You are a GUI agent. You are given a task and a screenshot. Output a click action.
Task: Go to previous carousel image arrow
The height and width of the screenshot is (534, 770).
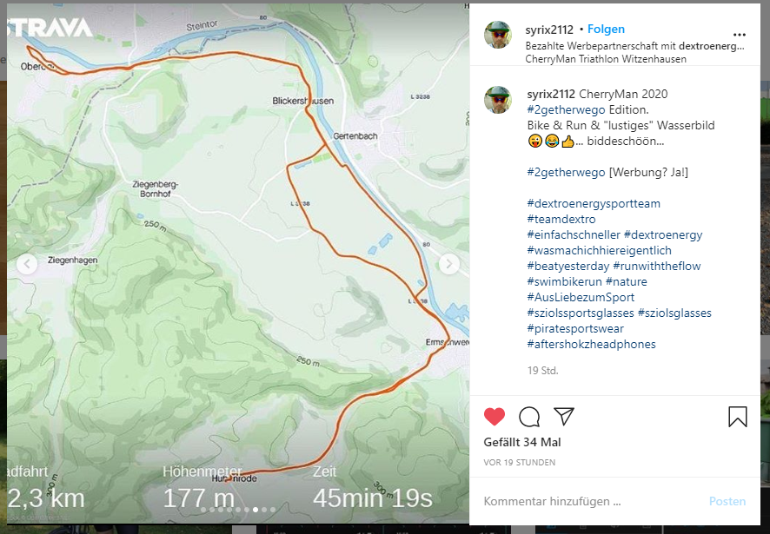point(27,264)
